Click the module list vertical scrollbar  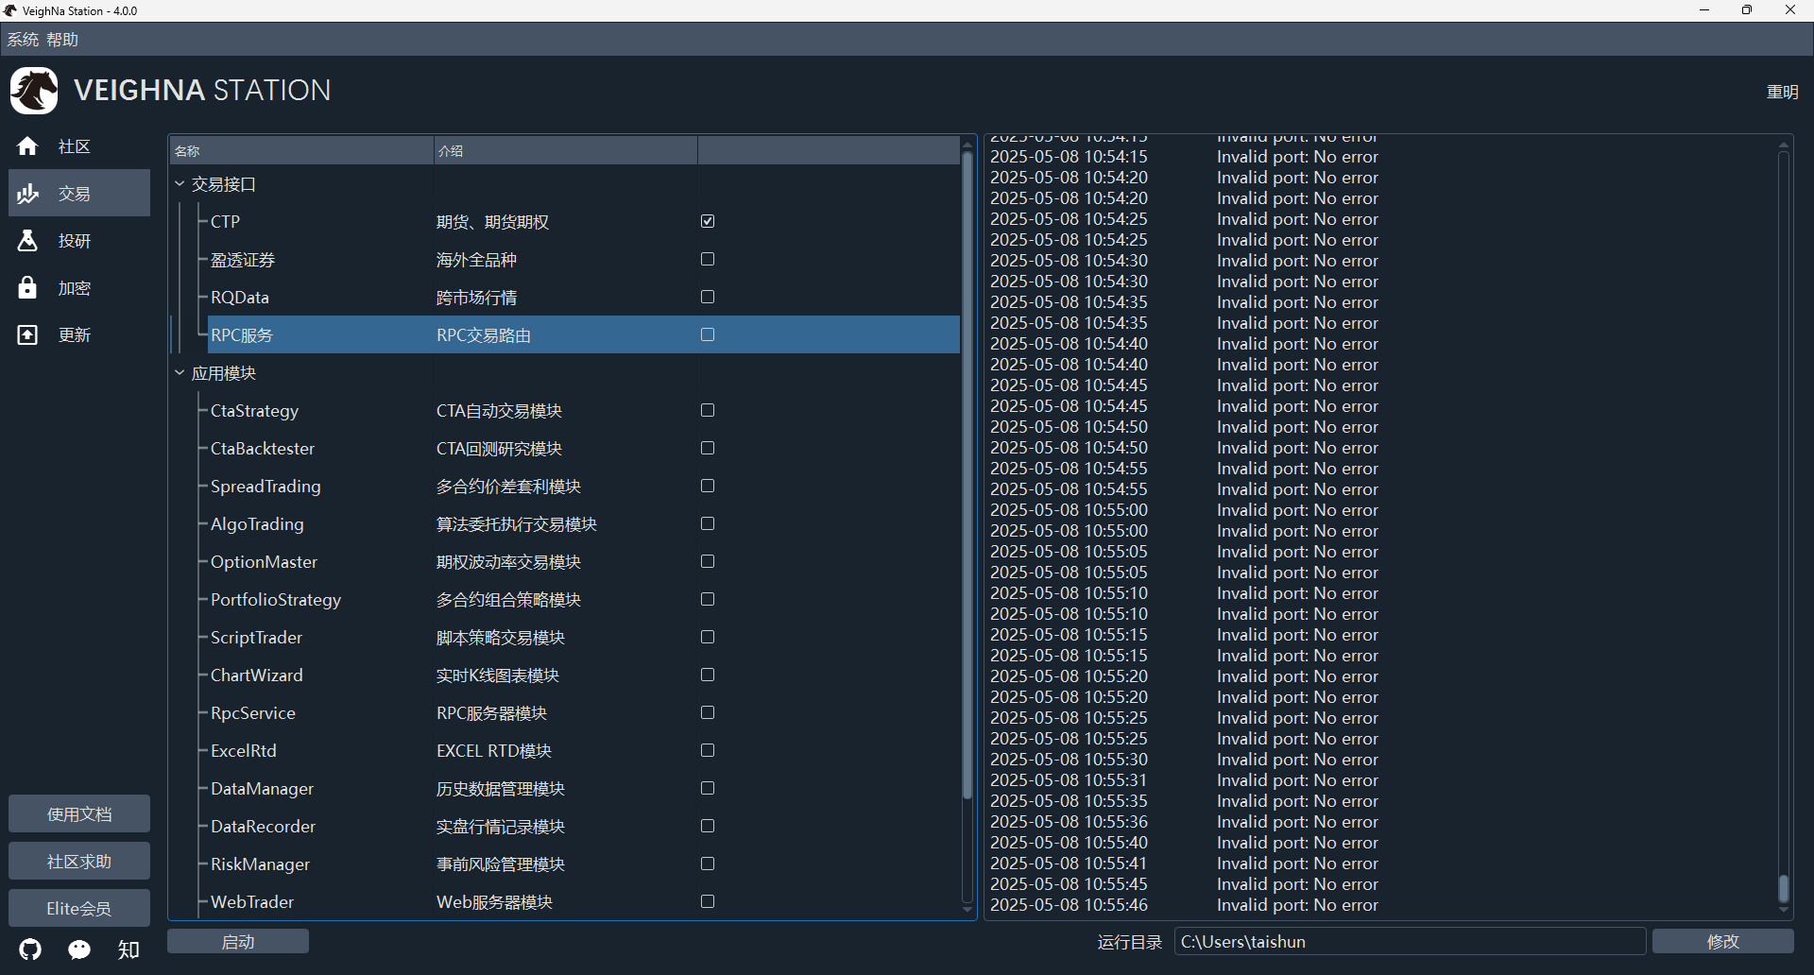click(x=967, y=475)
